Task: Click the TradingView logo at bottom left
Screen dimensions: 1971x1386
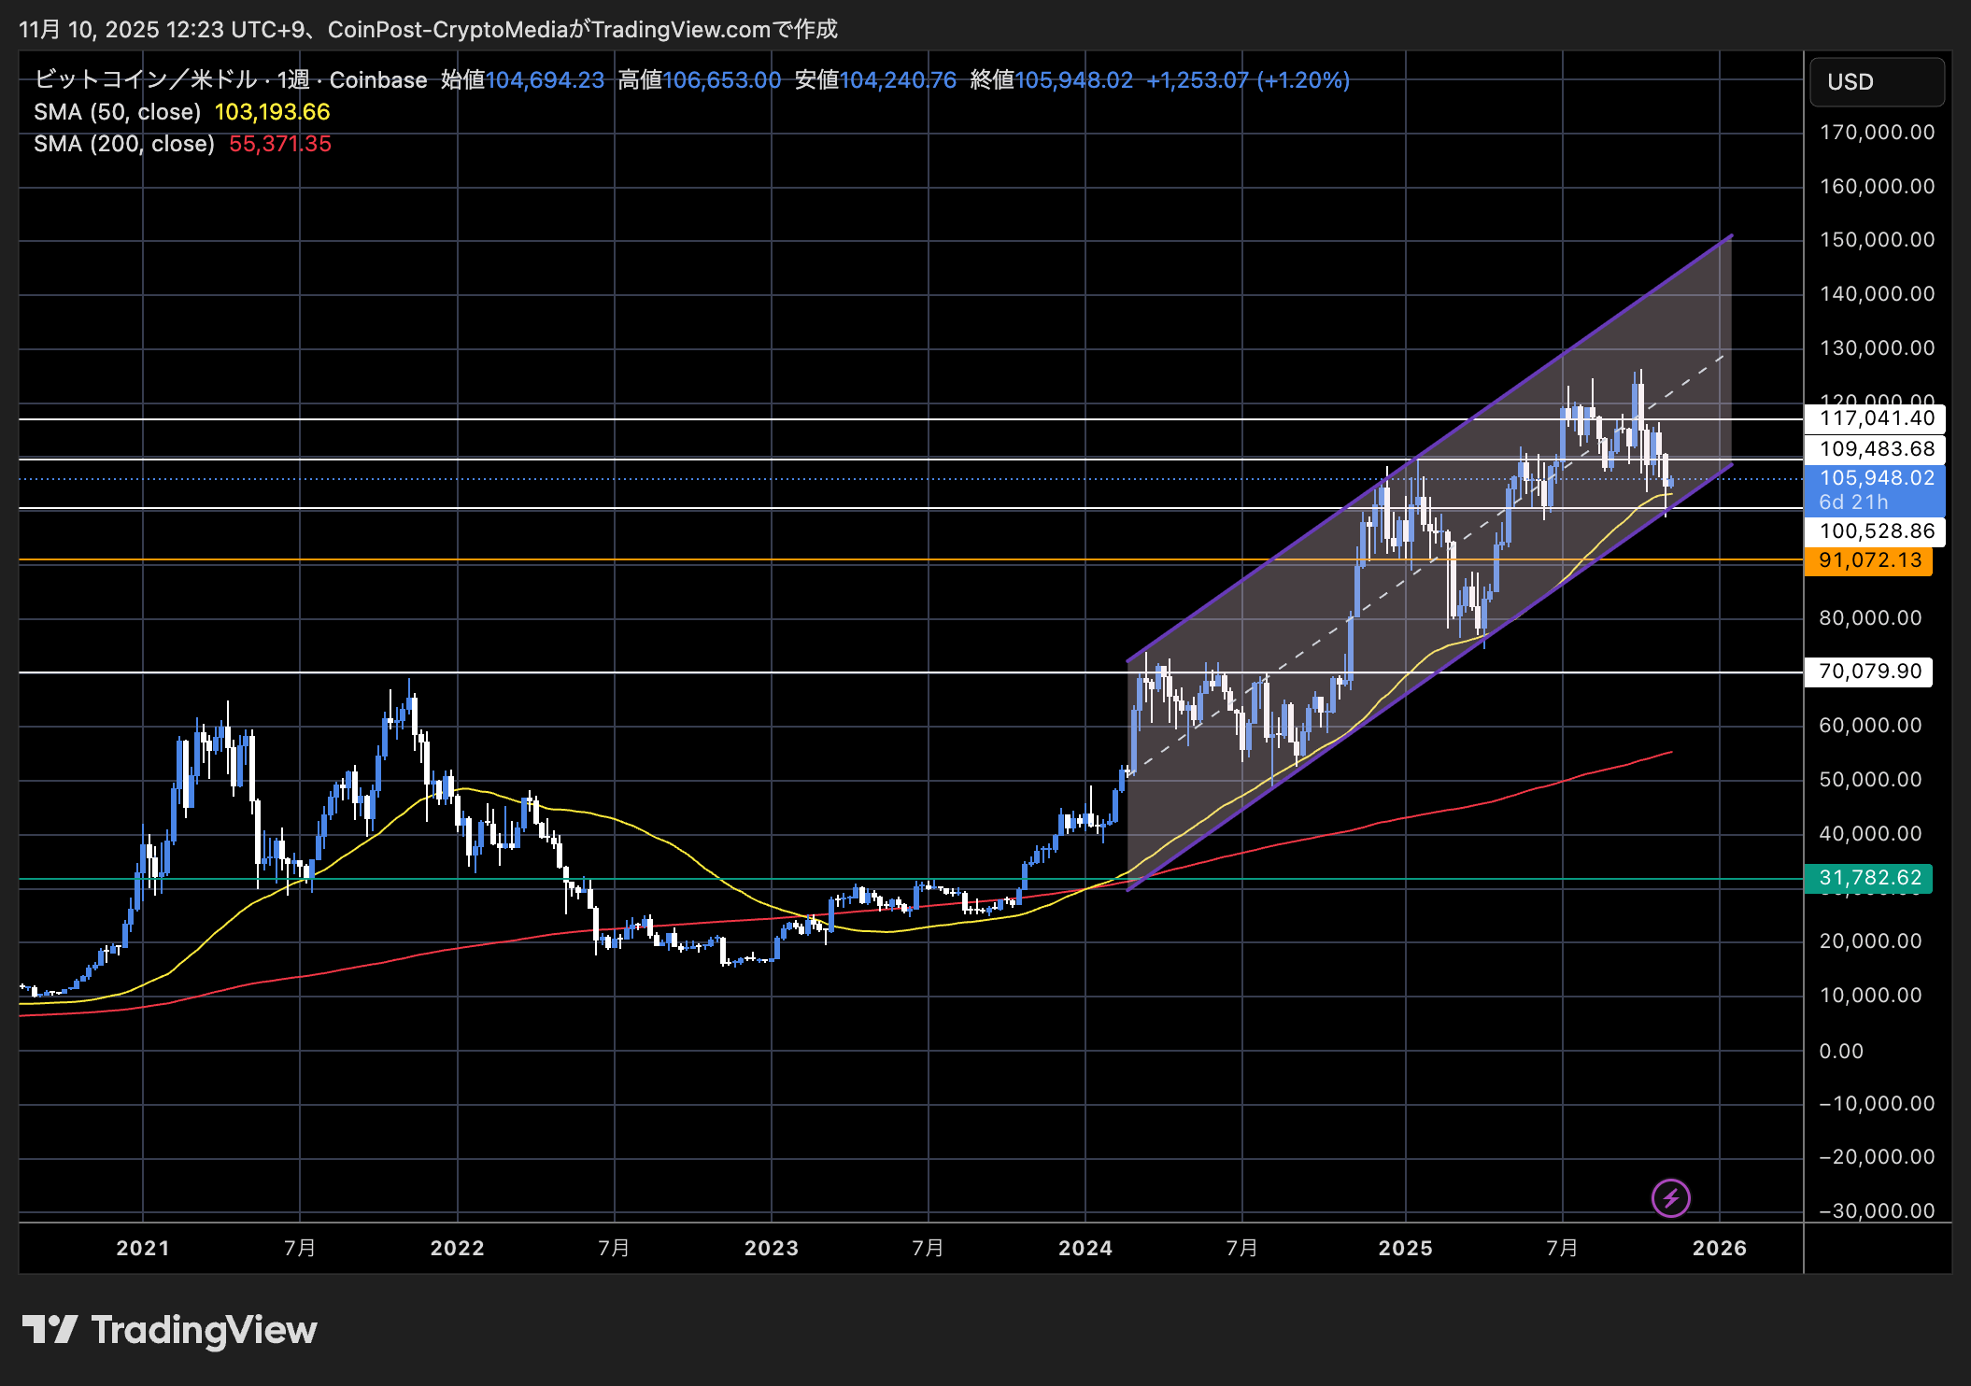Action: [169, 1329]
